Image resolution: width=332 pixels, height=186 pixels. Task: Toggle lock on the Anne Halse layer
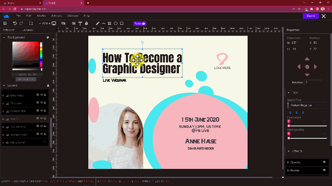(x=45, y=95)
